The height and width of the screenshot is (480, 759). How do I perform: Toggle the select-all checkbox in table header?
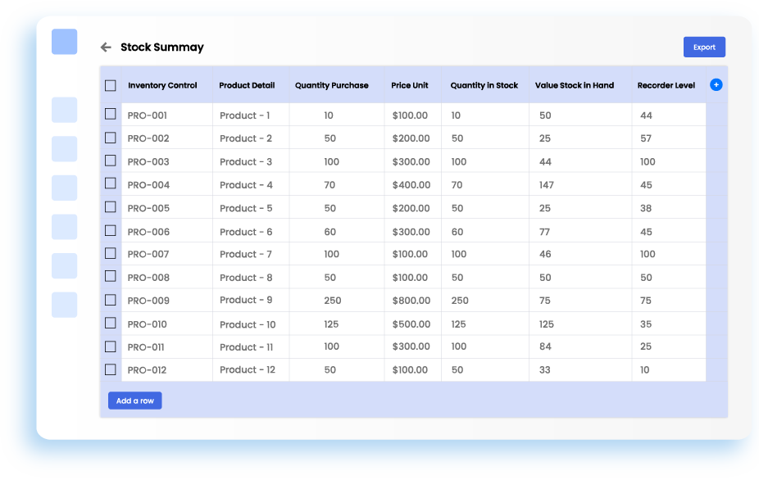[111, 85]
